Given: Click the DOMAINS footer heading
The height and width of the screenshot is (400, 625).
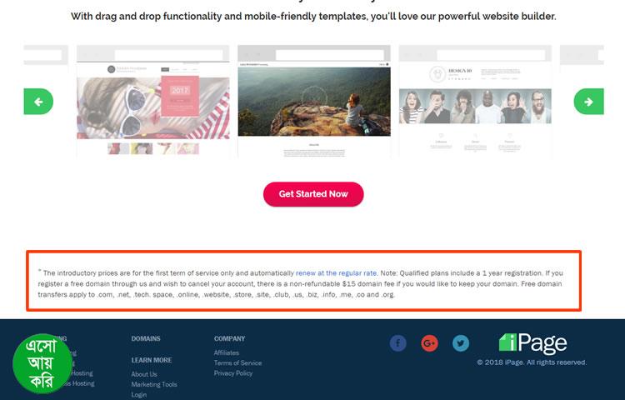Looking at the screenshot, I should 146,338.
